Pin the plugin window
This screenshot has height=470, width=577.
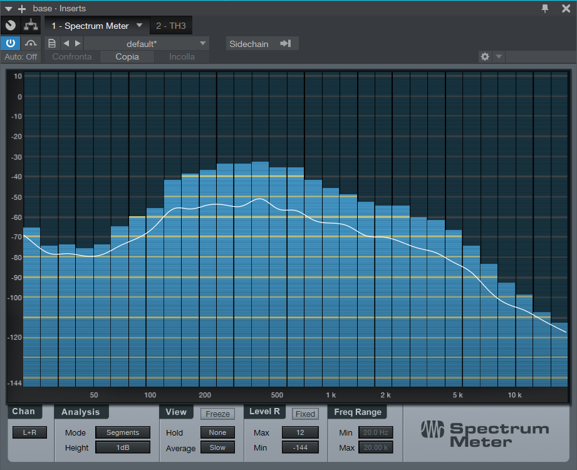pyautogui.click(x=545, y=8)
